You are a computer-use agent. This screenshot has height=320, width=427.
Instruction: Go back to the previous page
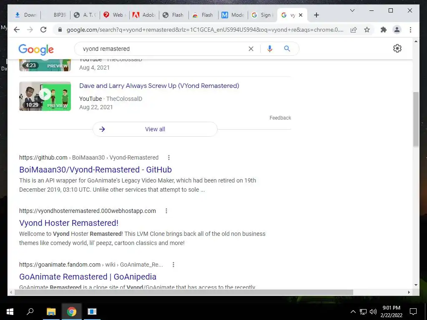pyautogui.click(x=17, y=30)
